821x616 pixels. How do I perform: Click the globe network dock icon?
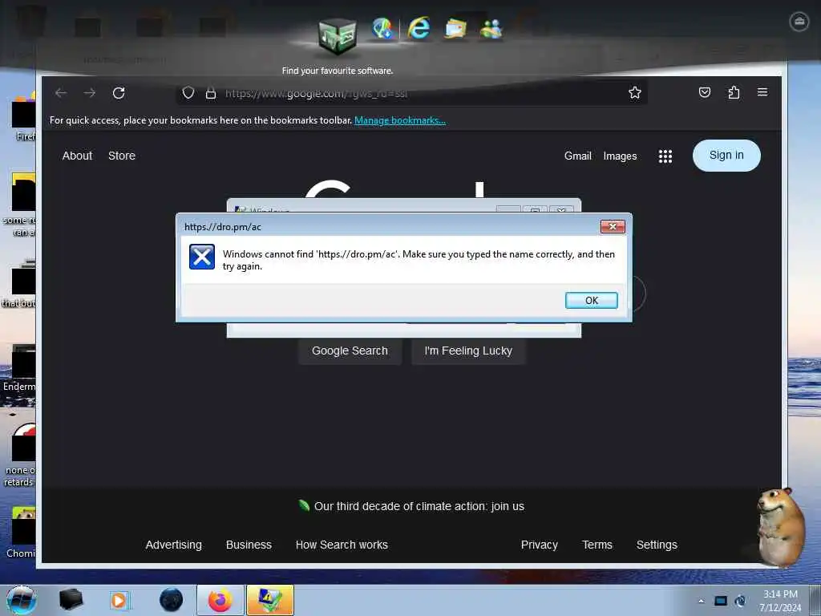pyautogui.click(x=382, y=28)
